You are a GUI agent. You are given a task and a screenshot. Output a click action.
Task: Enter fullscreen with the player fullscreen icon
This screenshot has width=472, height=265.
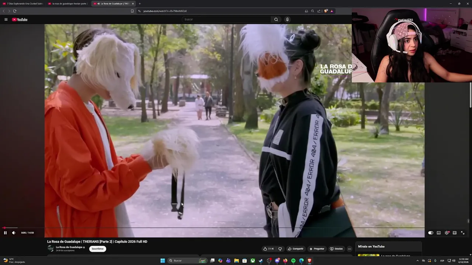coord(463,233)
